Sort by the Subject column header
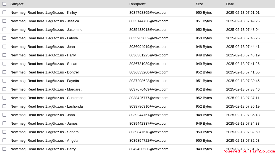 17,4
